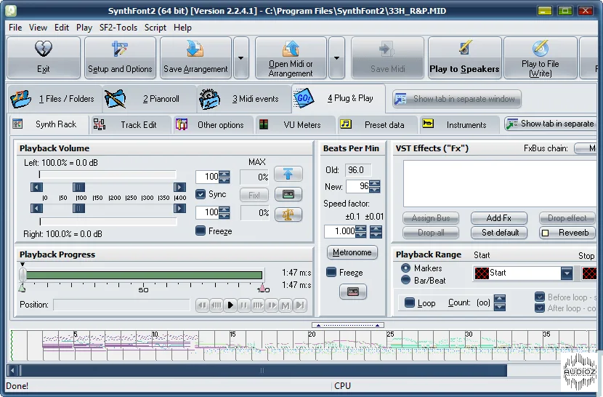
Task: Click the fast rewind transport button
Action: coord(216,305)
